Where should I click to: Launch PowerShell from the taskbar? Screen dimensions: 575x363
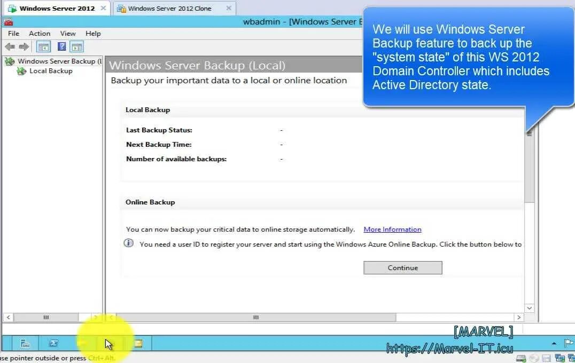tap(53, 344)
